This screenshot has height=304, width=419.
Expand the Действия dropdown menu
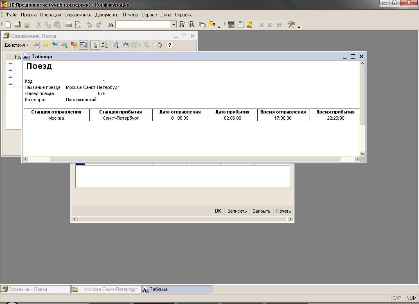[x=16, y=45]
